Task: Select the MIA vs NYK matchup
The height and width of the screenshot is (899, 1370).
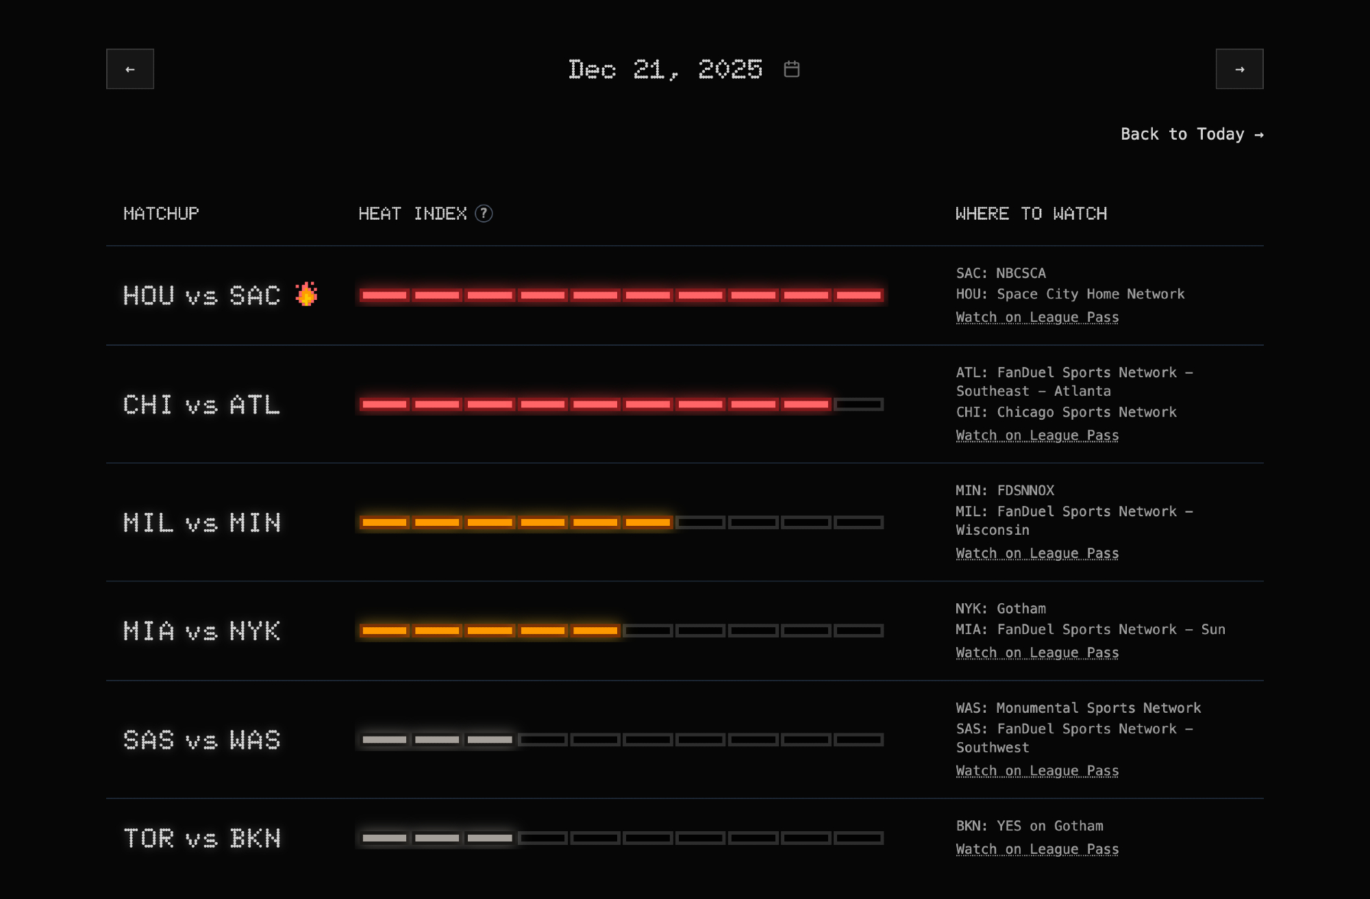Action: coord(201,631)
